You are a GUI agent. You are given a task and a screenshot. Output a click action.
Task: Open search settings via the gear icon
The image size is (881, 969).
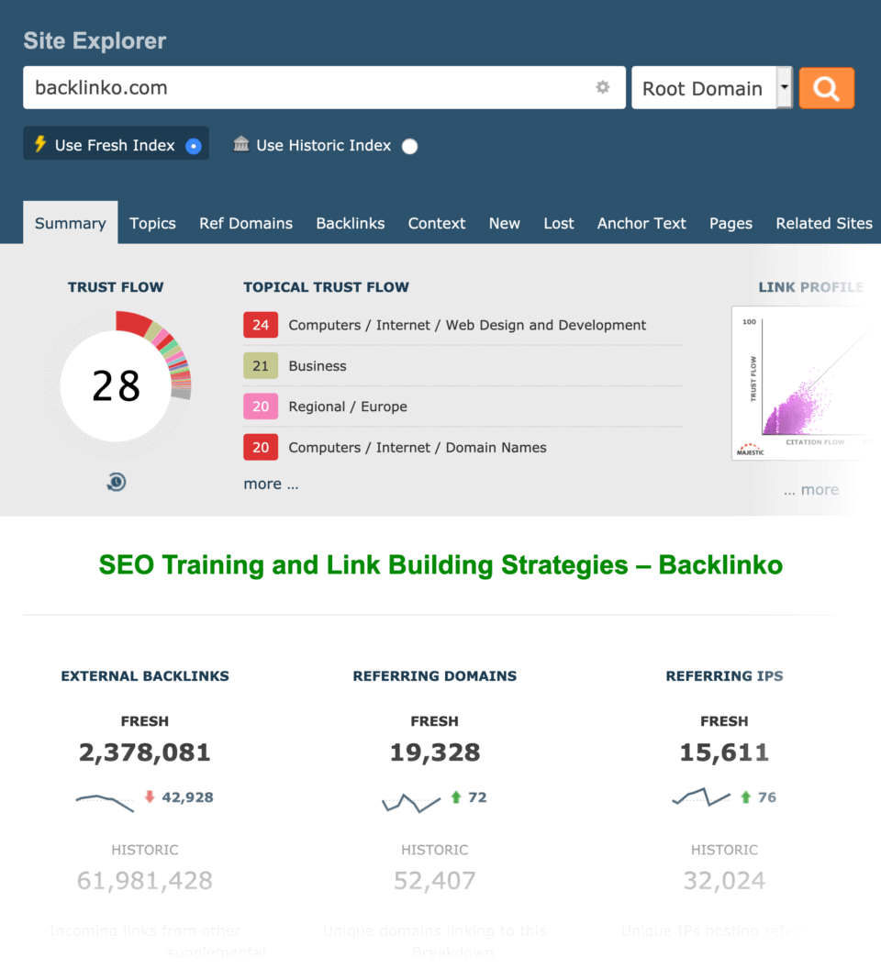point(603,87)
